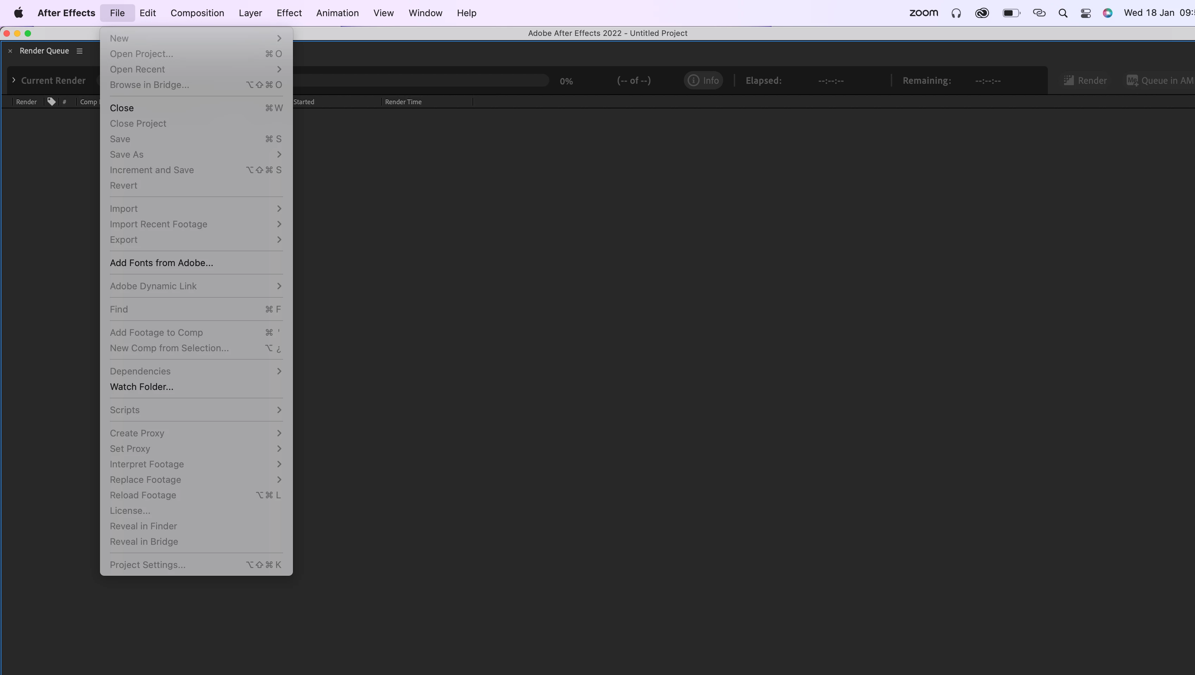1195x675 pixels.
Task: Select Add Fonts from Adobe menu item
Action: (x=162, y=263)
